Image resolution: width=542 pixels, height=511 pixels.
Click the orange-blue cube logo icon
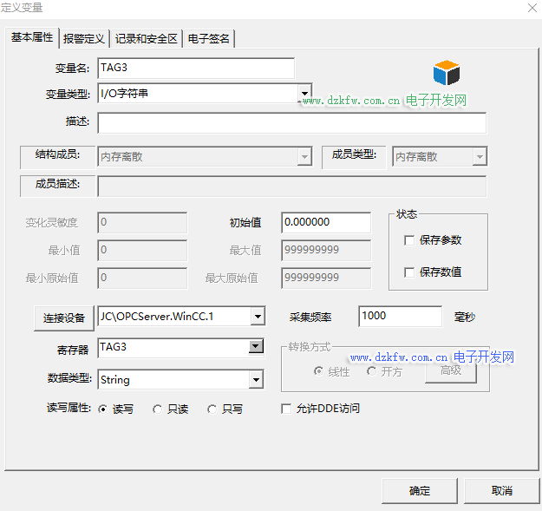pyautogui.click(x=447, y=73)
